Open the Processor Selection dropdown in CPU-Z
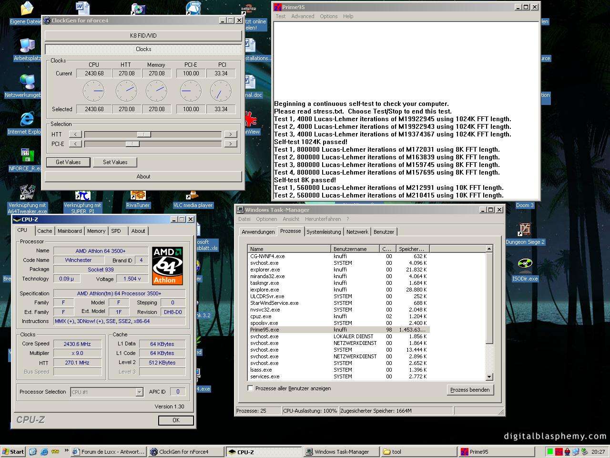This screenshot has width=610, height=458. [139, 392]
